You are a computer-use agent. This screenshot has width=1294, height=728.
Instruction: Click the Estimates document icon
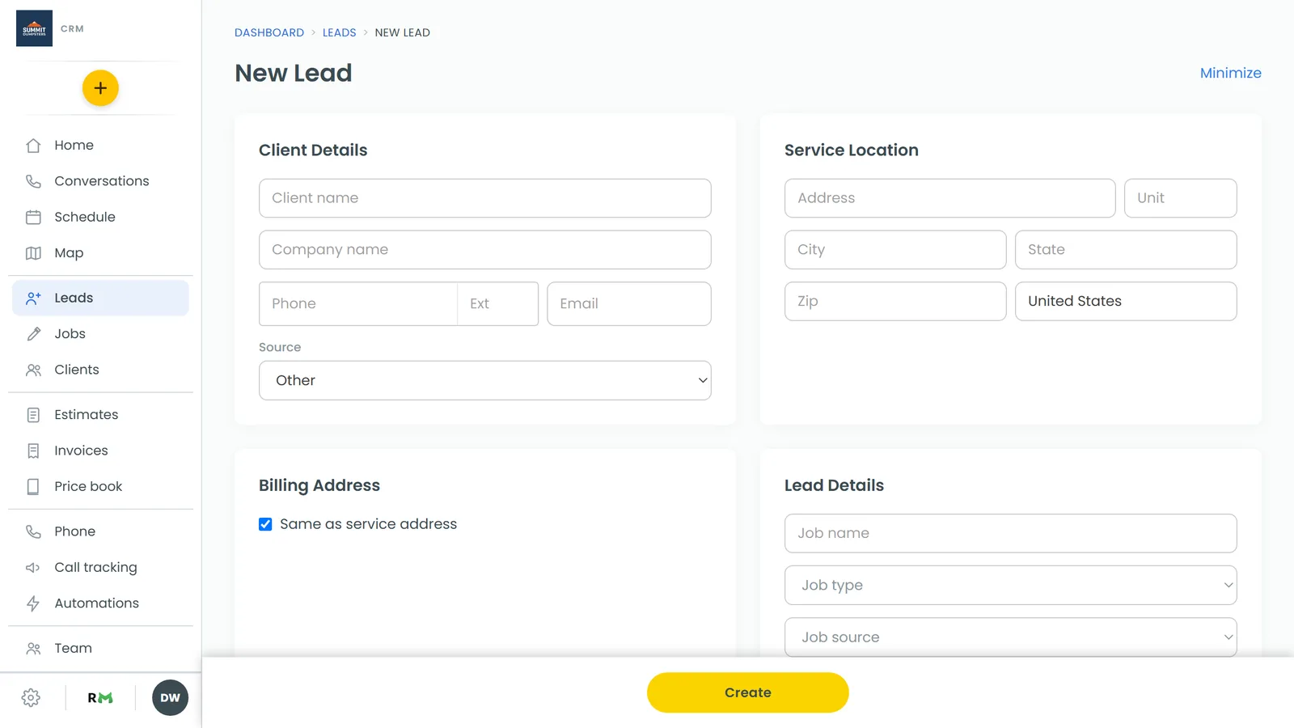point(33,415)
